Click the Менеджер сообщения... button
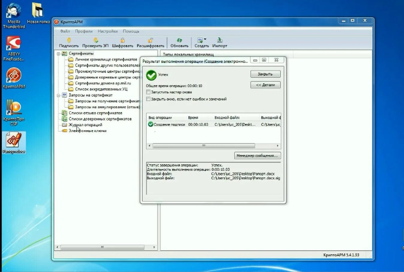 [x=257, y=156]
